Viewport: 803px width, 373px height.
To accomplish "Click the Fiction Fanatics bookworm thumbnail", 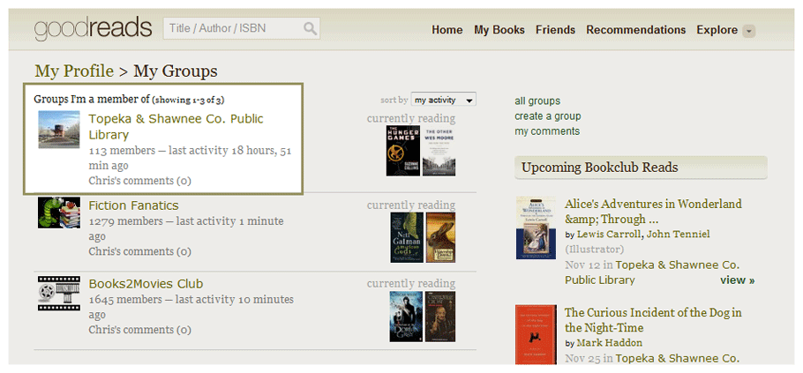I will pos(59,213).
